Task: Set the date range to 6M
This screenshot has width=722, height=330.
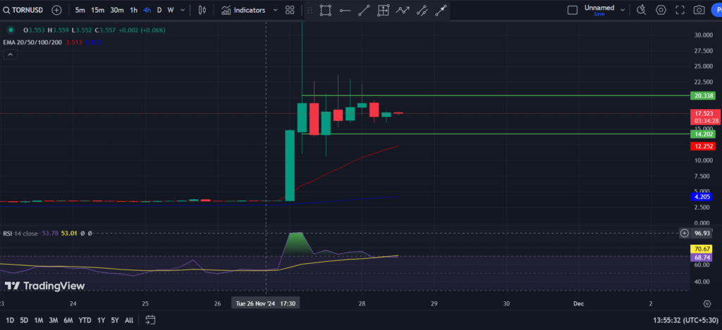Action: pos(68,320)
